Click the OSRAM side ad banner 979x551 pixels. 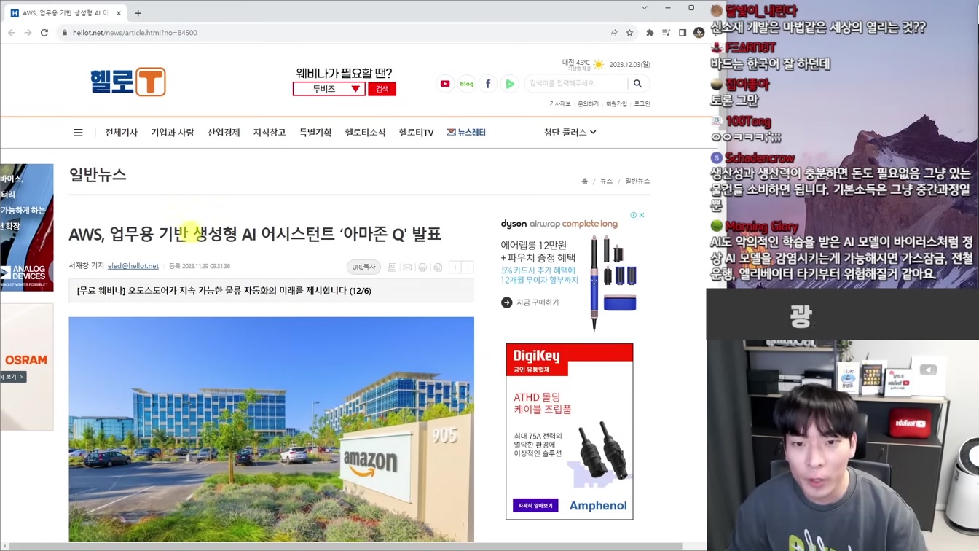pos(26,367)
